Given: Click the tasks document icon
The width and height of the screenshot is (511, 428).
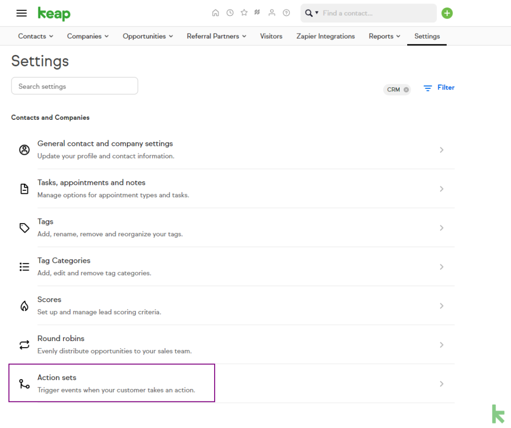Looking at the screenshot, I should [24, 189].
